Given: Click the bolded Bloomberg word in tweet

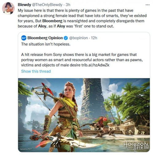Looking at the screenshot, I should (52, 21).
